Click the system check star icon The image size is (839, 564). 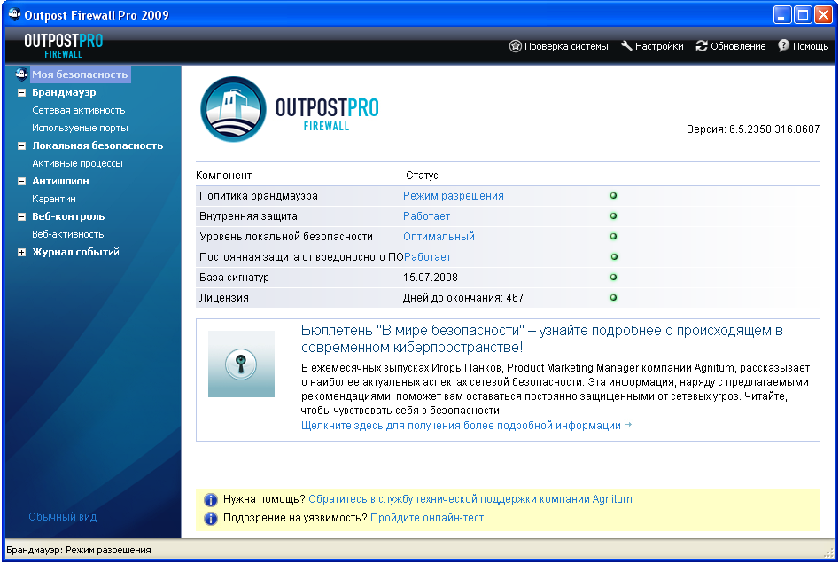[x=515, y=46]
